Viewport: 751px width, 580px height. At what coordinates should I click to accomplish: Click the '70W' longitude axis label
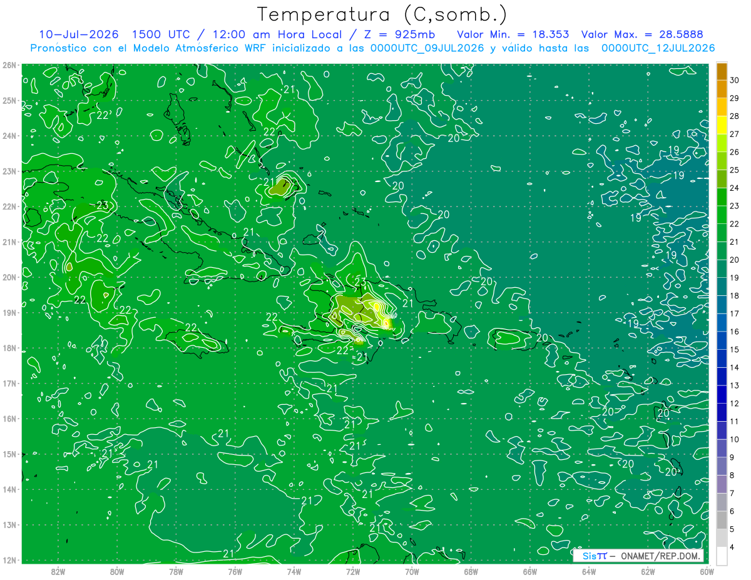pyautogui.click(x=412, y=571)
